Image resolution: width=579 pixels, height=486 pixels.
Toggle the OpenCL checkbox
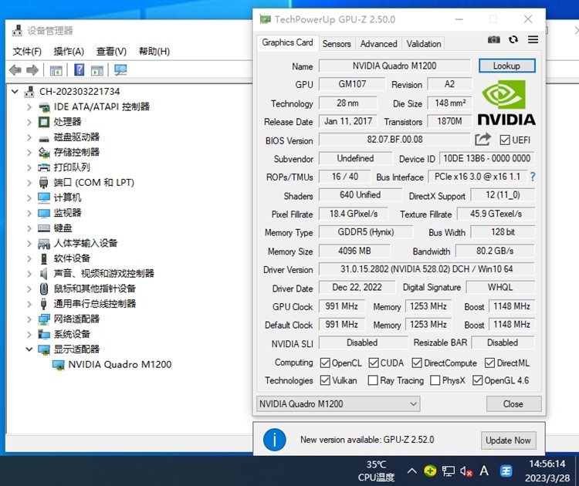[325, 363]
